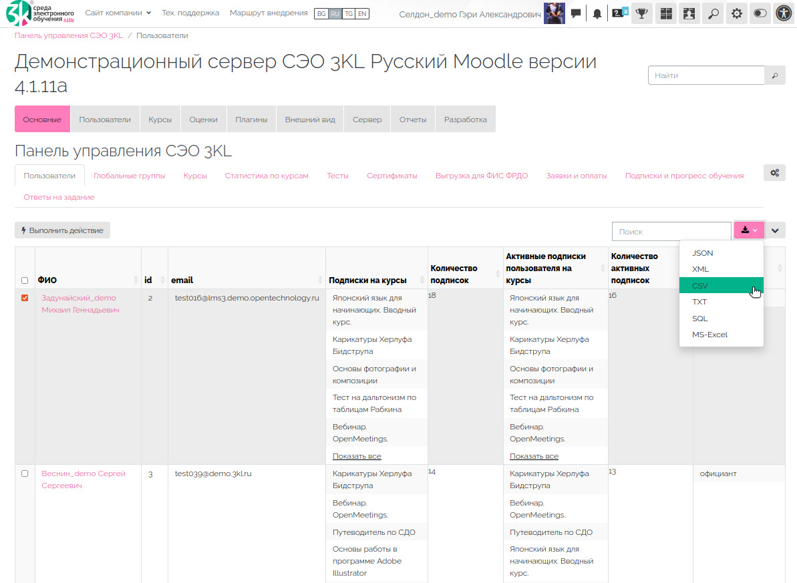Image resolution: width=797 pixels, height=583 pixels.
Task: Open the Сервер admin tab
Action: [x=367, y=120]
